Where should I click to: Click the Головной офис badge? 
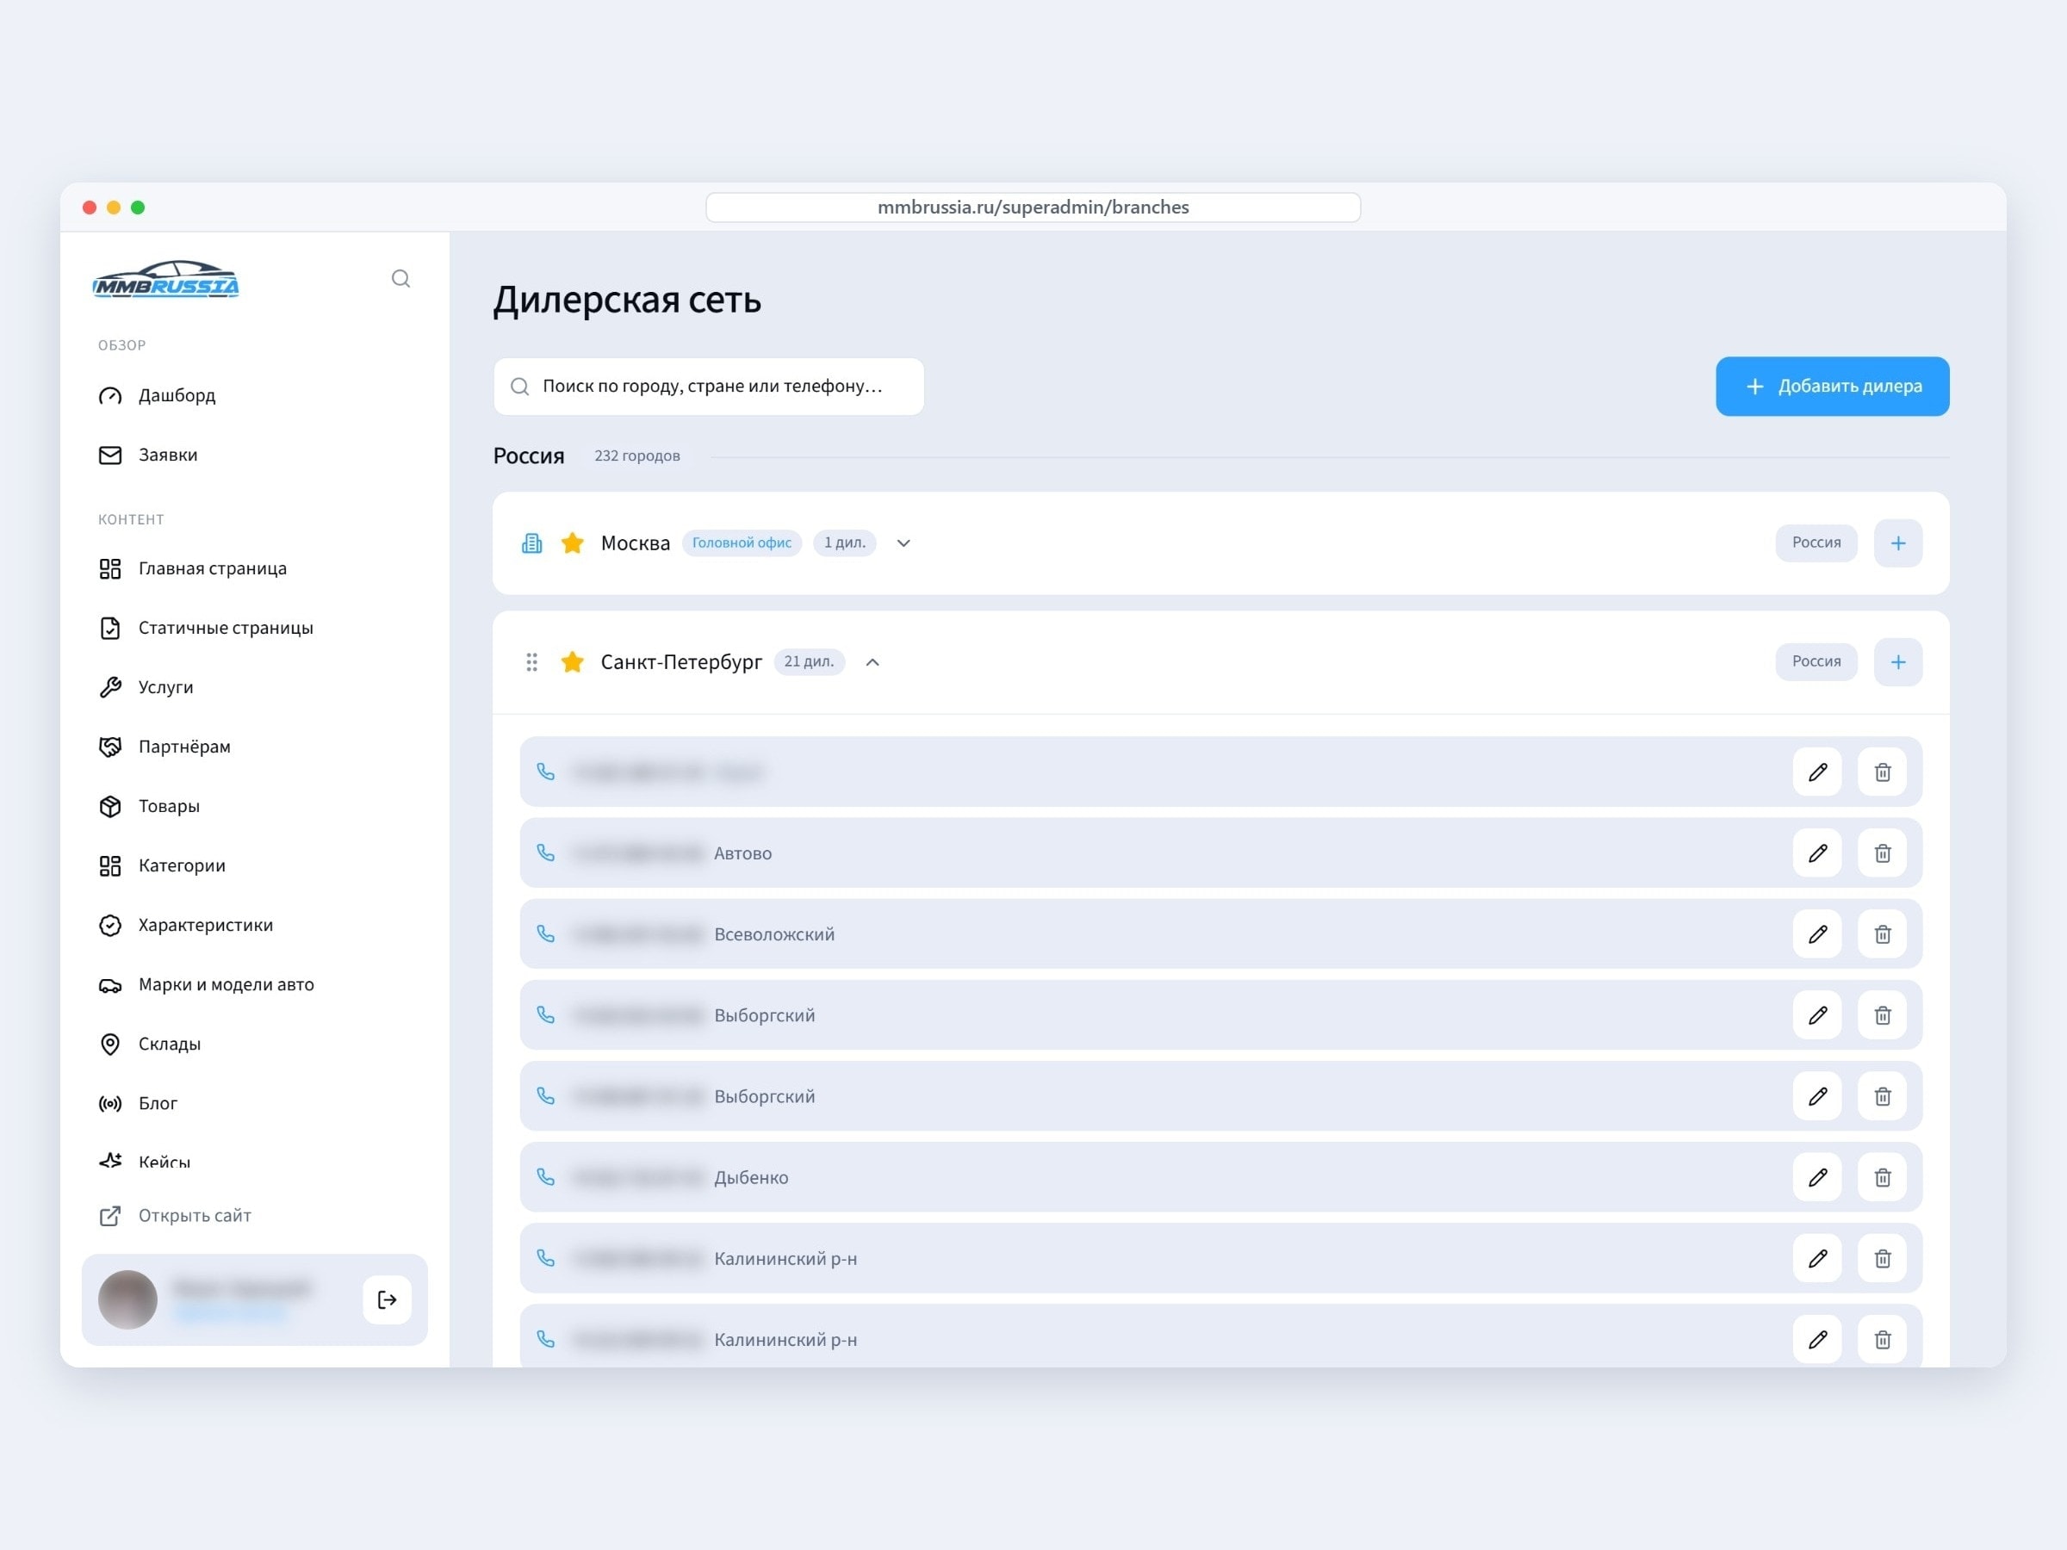pyautogui.click(x=742, y=542)
